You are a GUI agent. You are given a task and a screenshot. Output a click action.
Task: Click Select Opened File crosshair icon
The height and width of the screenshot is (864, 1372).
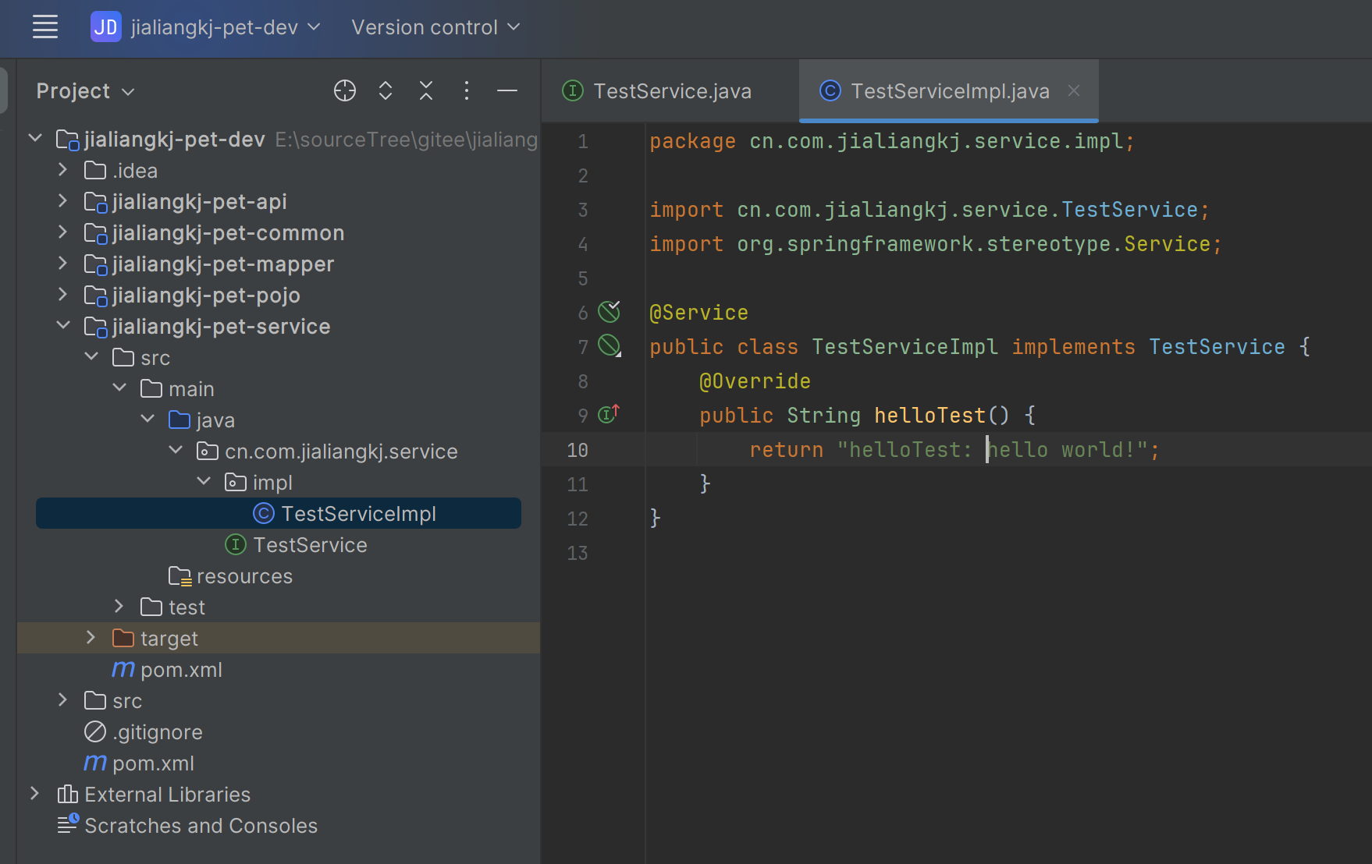point(345,91)
